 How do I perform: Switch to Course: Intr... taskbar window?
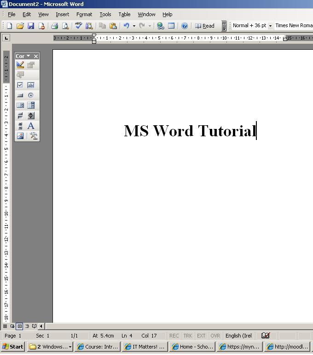[98, 347]
